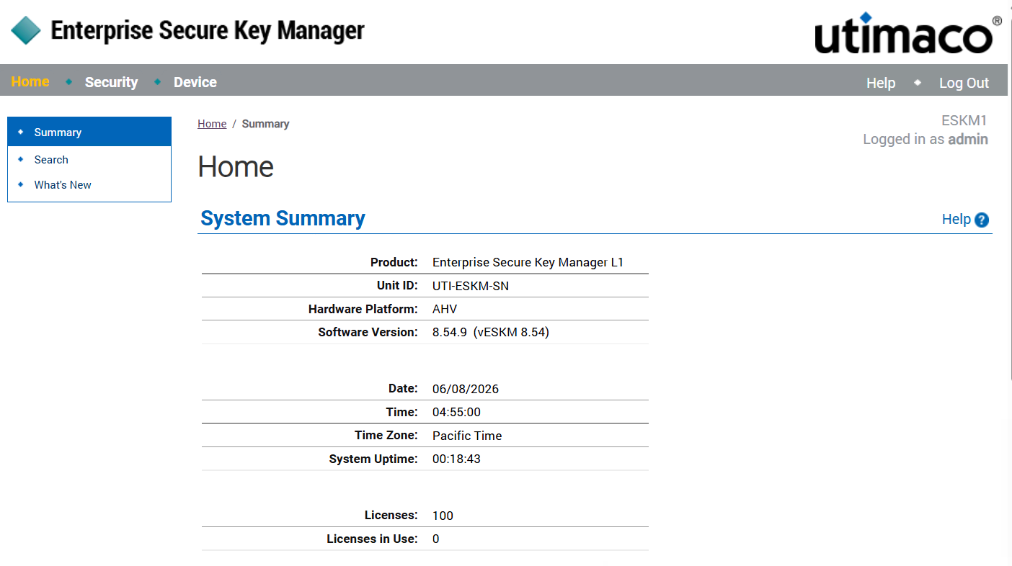Viewport: 1012px width, 566px height.
Task: Click the diamond bullet beside What's New
Action: (x=20, y=184)
